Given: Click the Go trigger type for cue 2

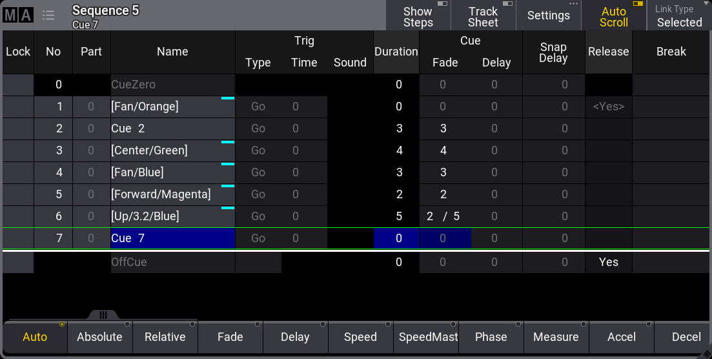Looking at the screenshot, I should click(258, 128).
